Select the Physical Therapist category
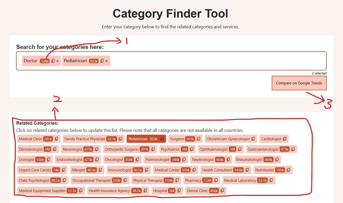This screenshot has height=203, width=343. click(x=148, y=180)
